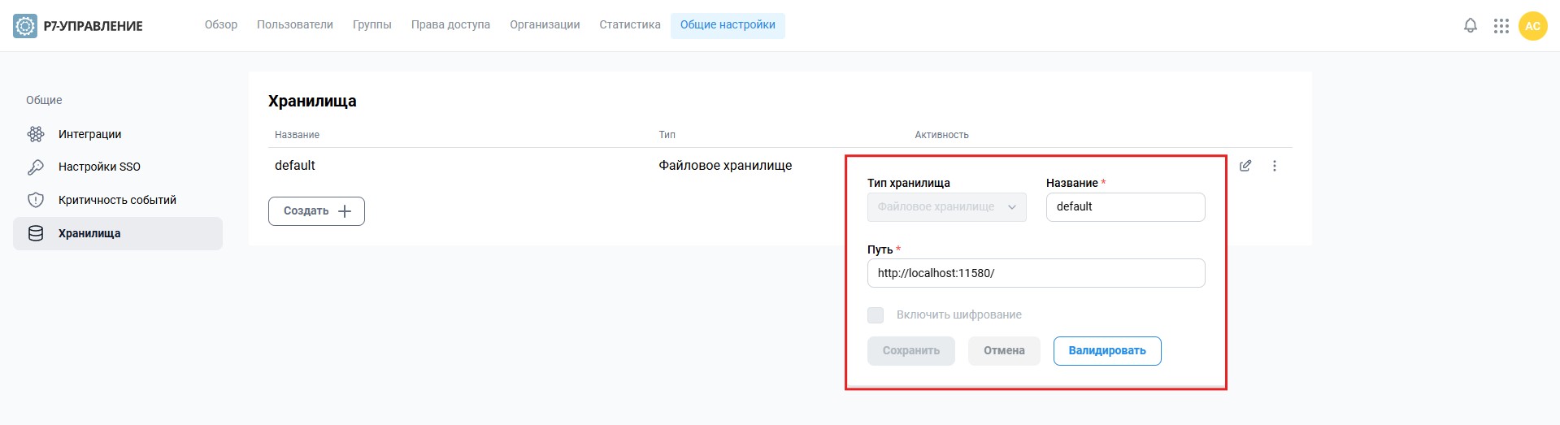1560x425 pixels.
Task: Click the Валидировать button
Action: tap(1107, 351)
